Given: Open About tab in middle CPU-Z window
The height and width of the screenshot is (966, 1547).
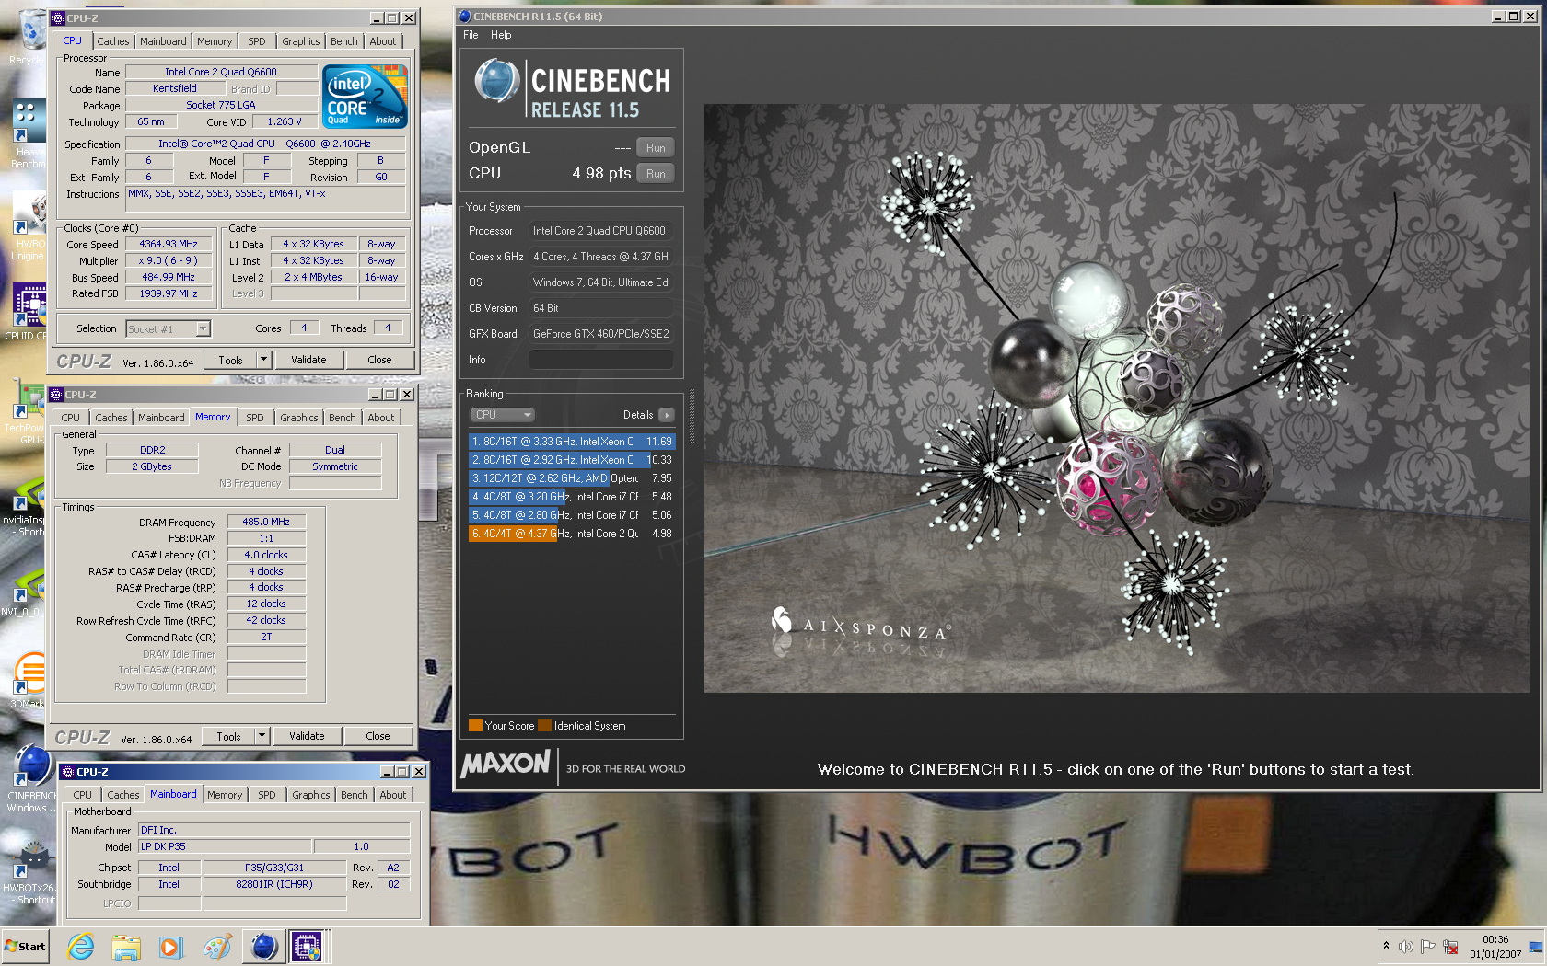Looking at the screenshot, I should (x=381, y=418).
